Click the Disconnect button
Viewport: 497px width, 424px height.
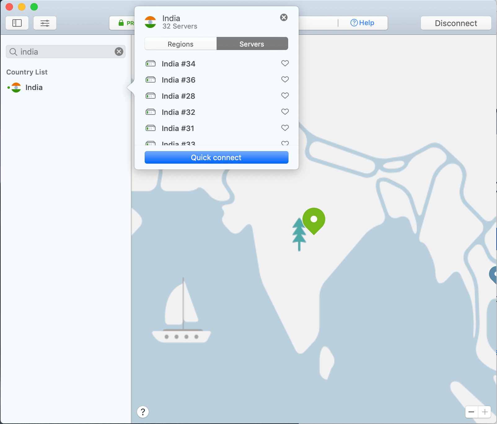456,23
